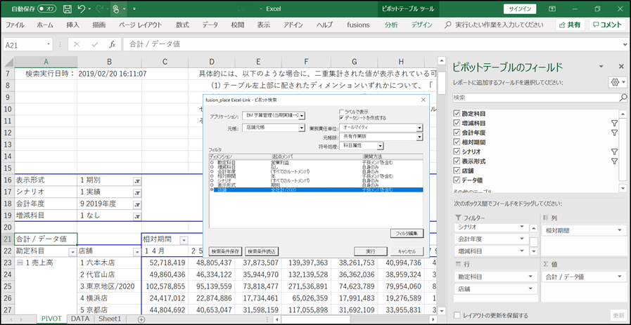This screenshot has width=631, height=325.
Task: Switch to the 数式 ribbon tab
Action: point(182,25)
